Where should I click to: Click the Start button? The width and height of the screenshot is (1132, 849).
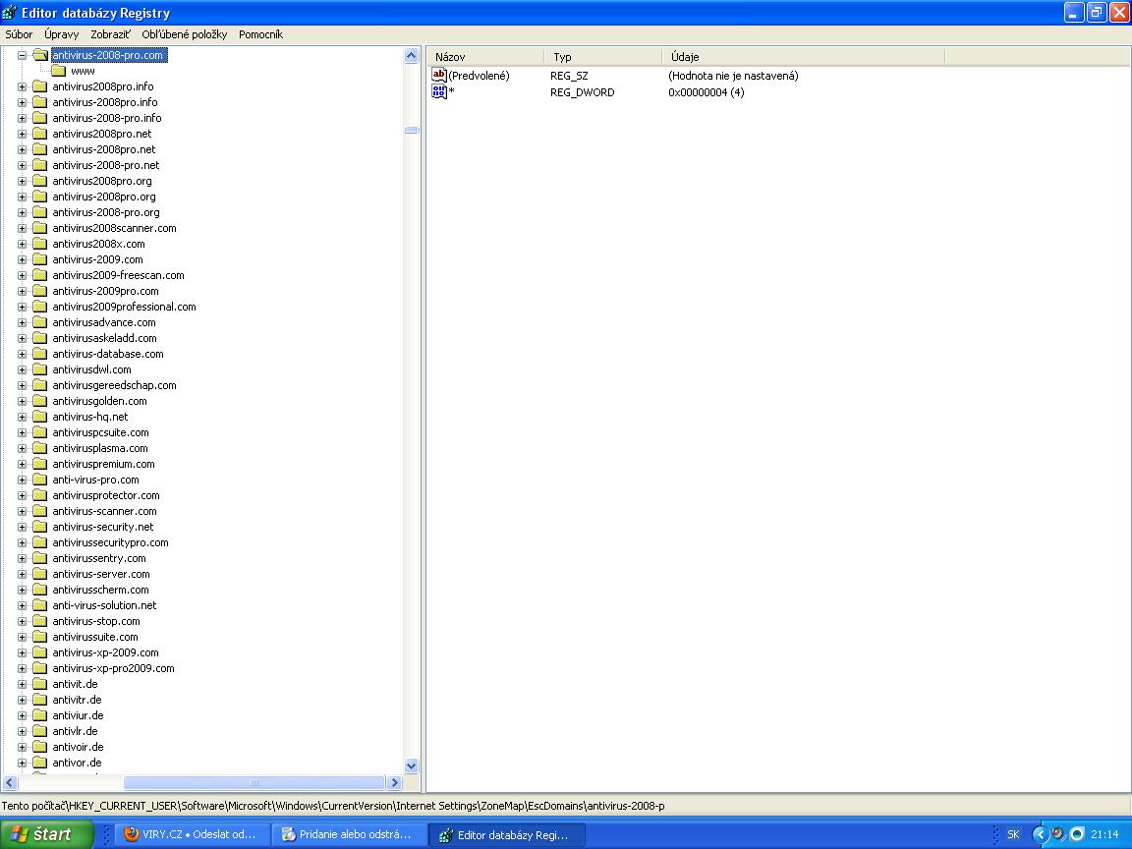click(x=42, y=834)
